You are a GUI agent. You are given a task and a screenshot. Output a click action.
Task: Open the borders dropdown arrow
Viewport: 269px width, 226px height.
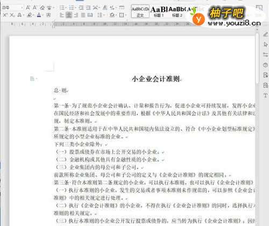point(126,15)
